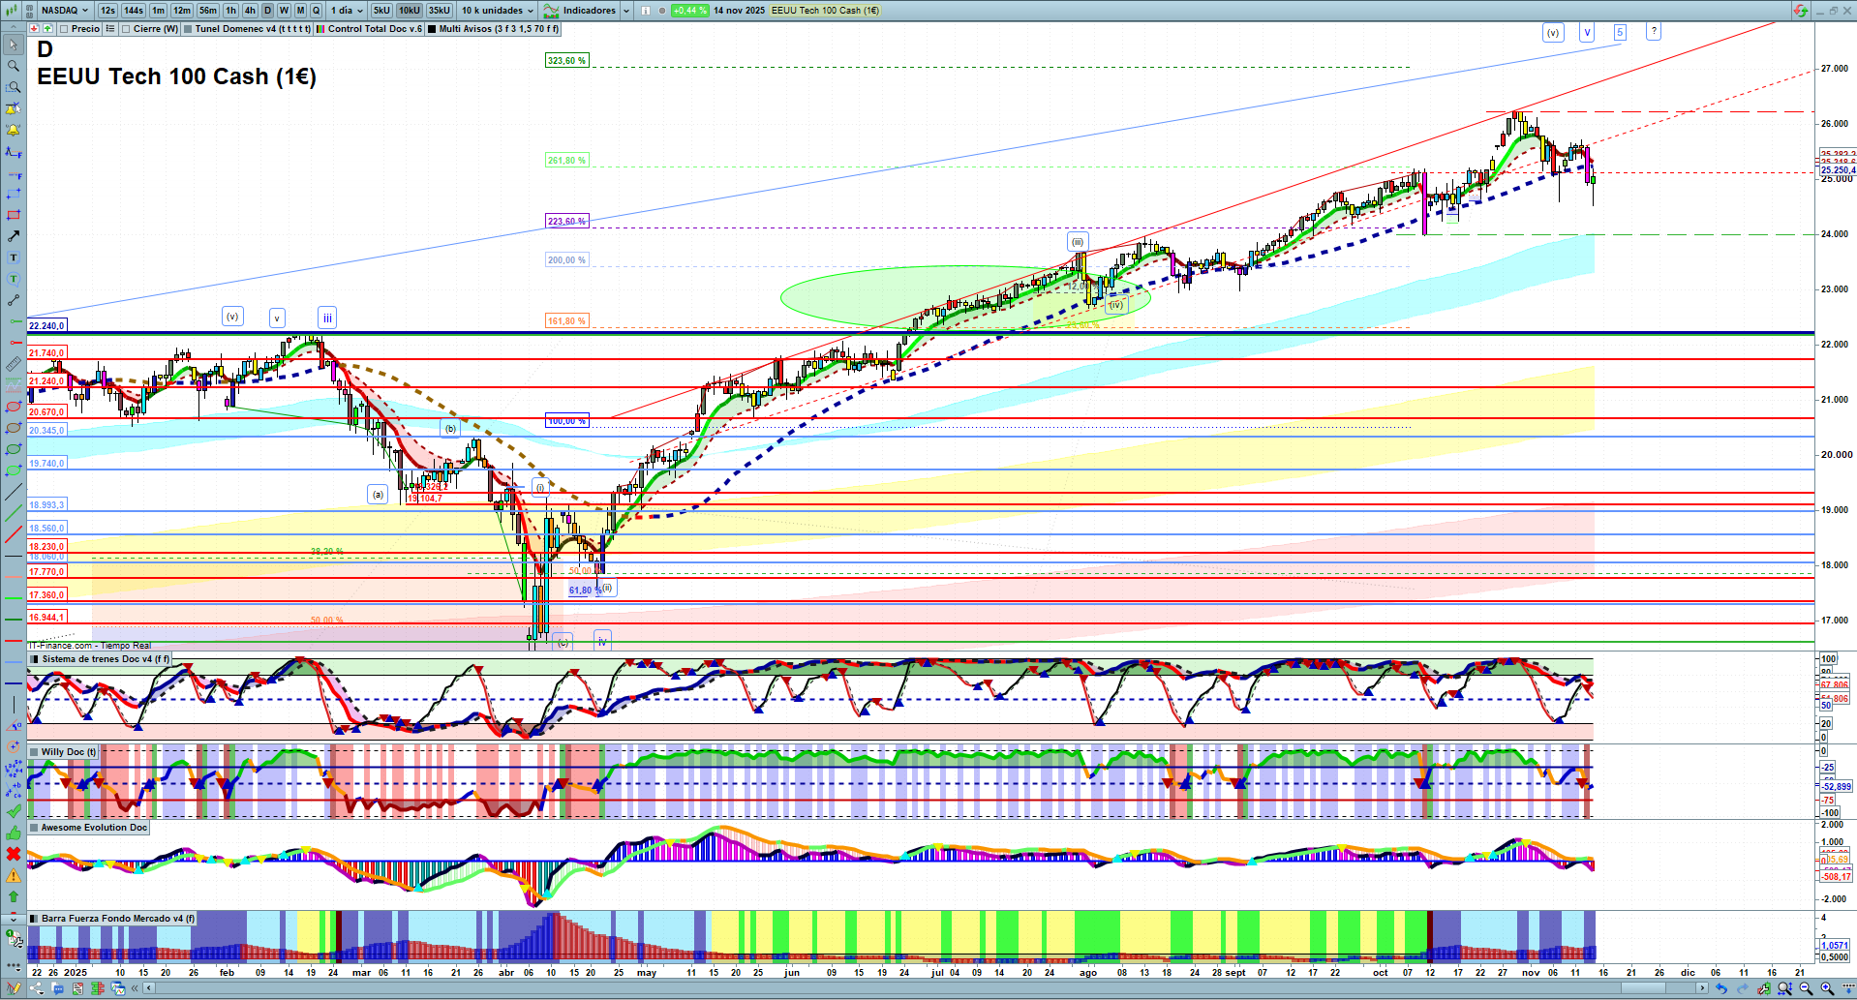This screenshot has width=1857, height=1000.
Task: Select the W weekly timeframe
Action: click(284, 11)
